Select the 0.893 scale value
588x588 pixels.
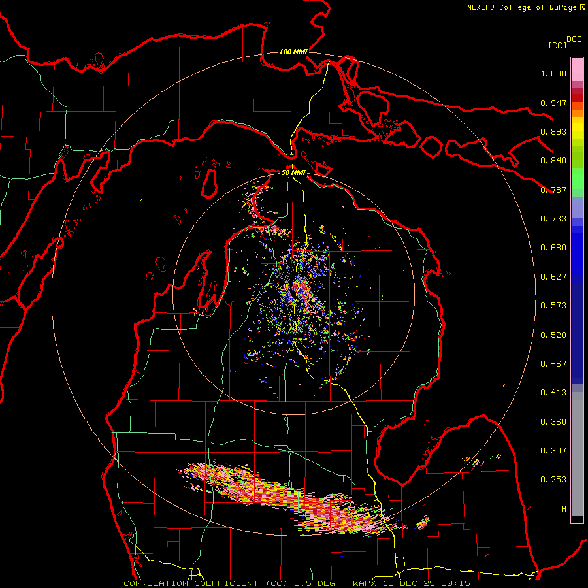click(553, 131)
